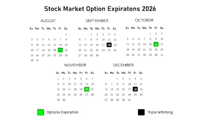Select November 1 in the calendar

(58, 79)
